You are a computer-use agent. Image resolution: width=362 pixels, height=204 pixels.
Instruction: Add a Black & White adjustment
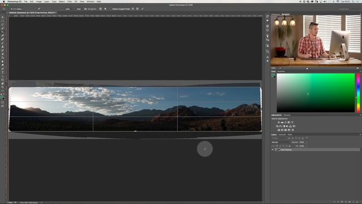284,126
